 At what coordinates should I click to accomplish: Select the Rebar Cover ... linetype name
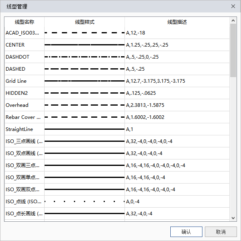pyautogui.click(x=23, y=117)
